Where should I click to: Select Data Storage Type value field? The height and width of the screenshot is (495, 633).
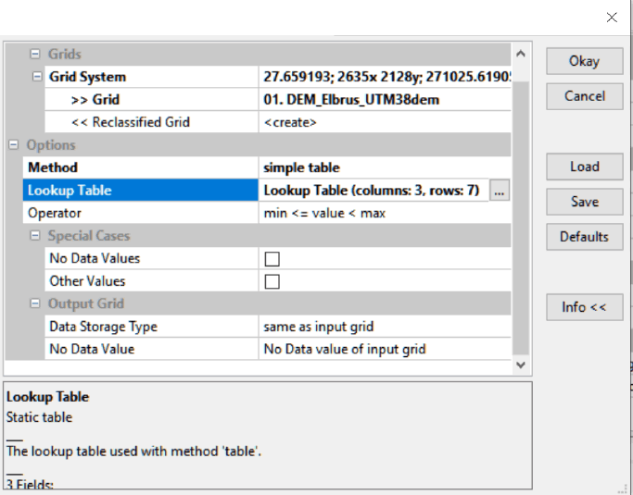(x=385, y=327)
